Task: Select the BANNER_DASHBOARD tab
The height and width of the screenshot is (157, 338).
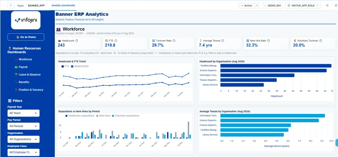Action: point(63,6)
